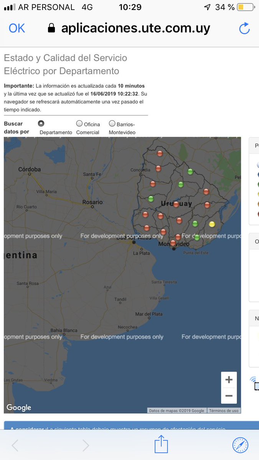
Task: Open the Safari share sheet icon
Action: point(162,444)
